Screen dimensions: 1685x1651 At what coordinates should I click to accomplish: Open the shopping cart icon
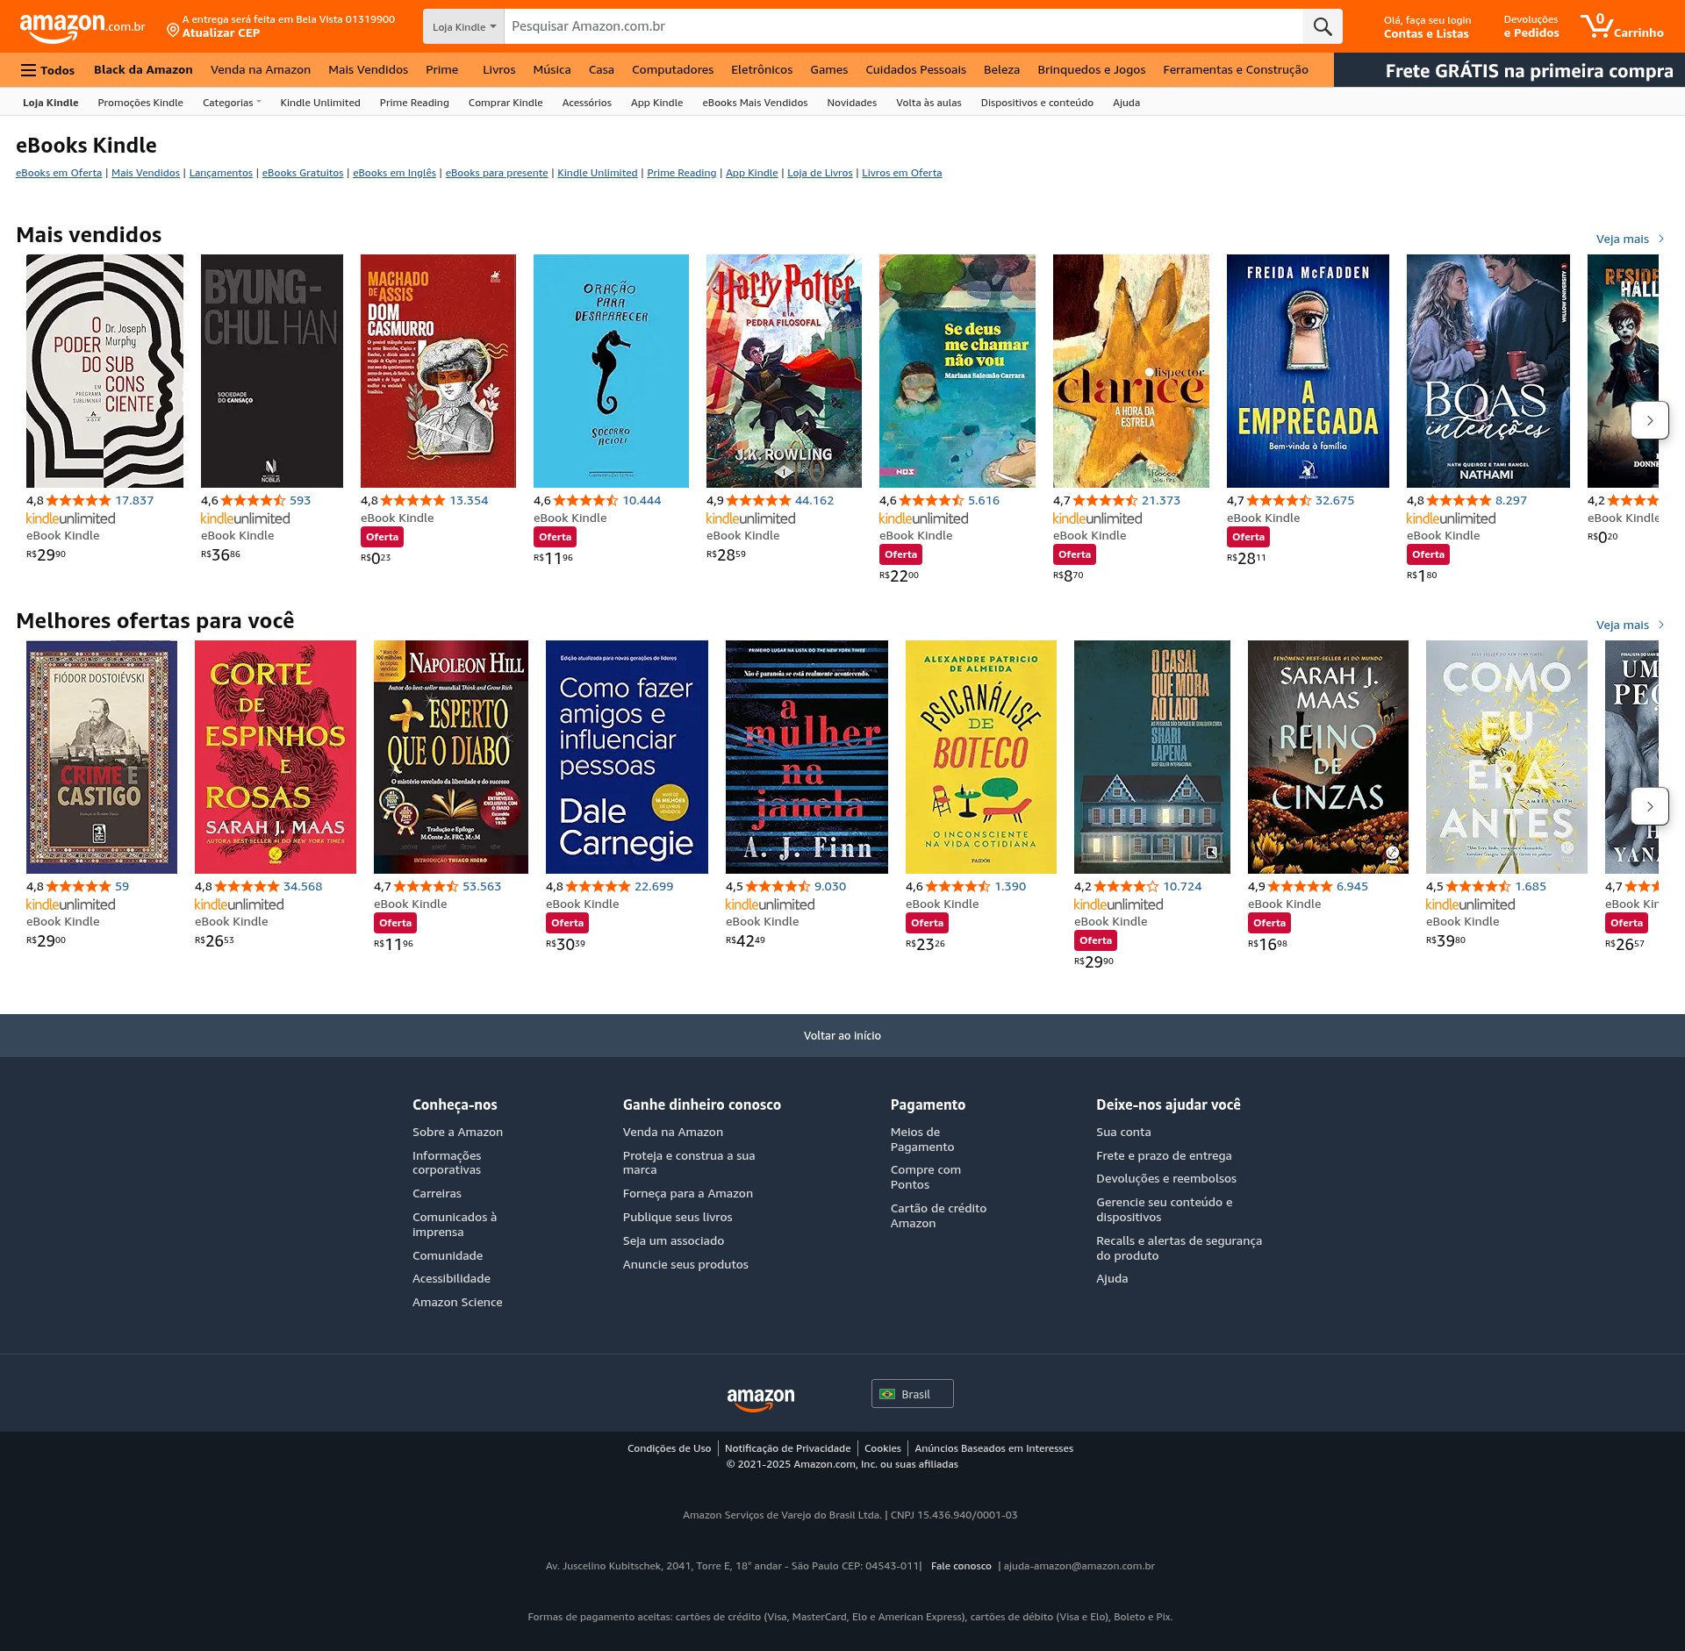click(x=1622, y=26)
